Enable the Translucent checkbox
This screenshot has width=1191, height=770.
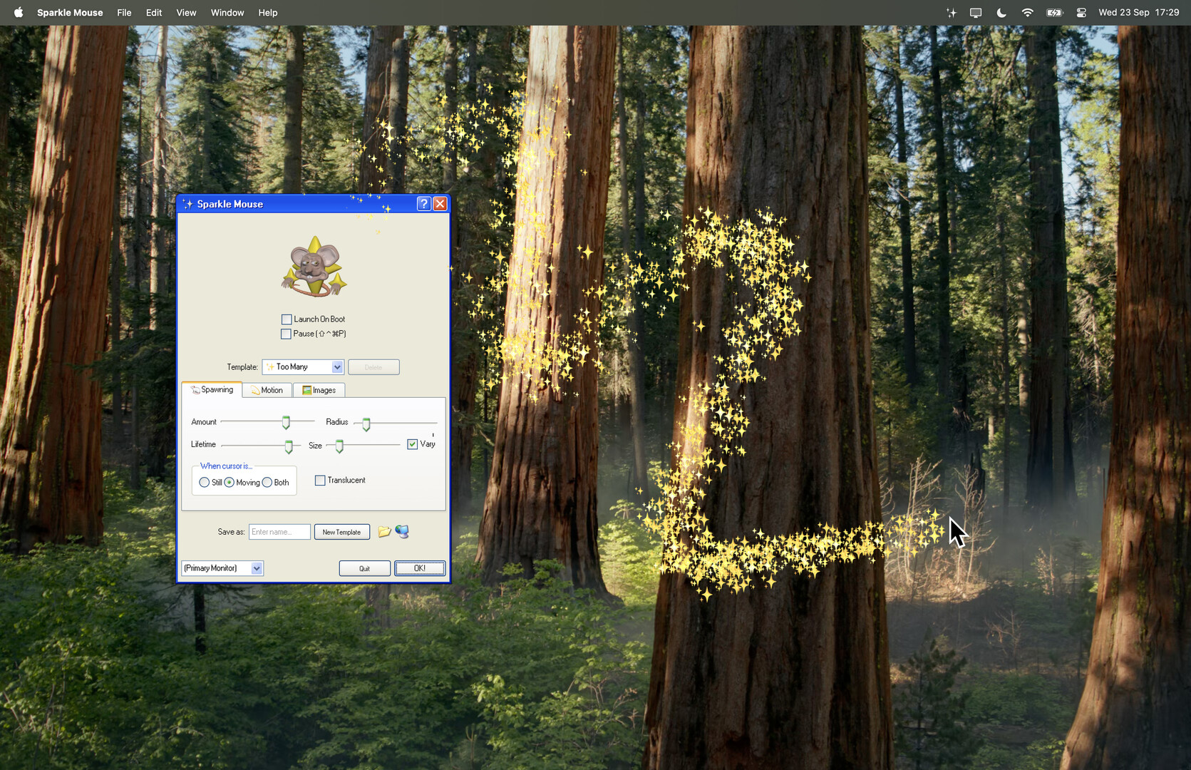[320, 481]
